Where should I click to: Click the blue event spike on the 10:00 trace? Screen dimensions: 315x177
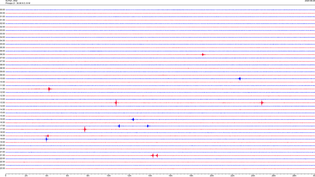240,79
